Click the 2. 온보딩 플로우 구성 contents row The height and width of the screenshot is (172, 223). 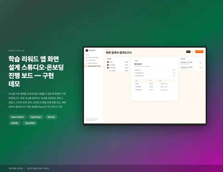(x=155, y=73)
